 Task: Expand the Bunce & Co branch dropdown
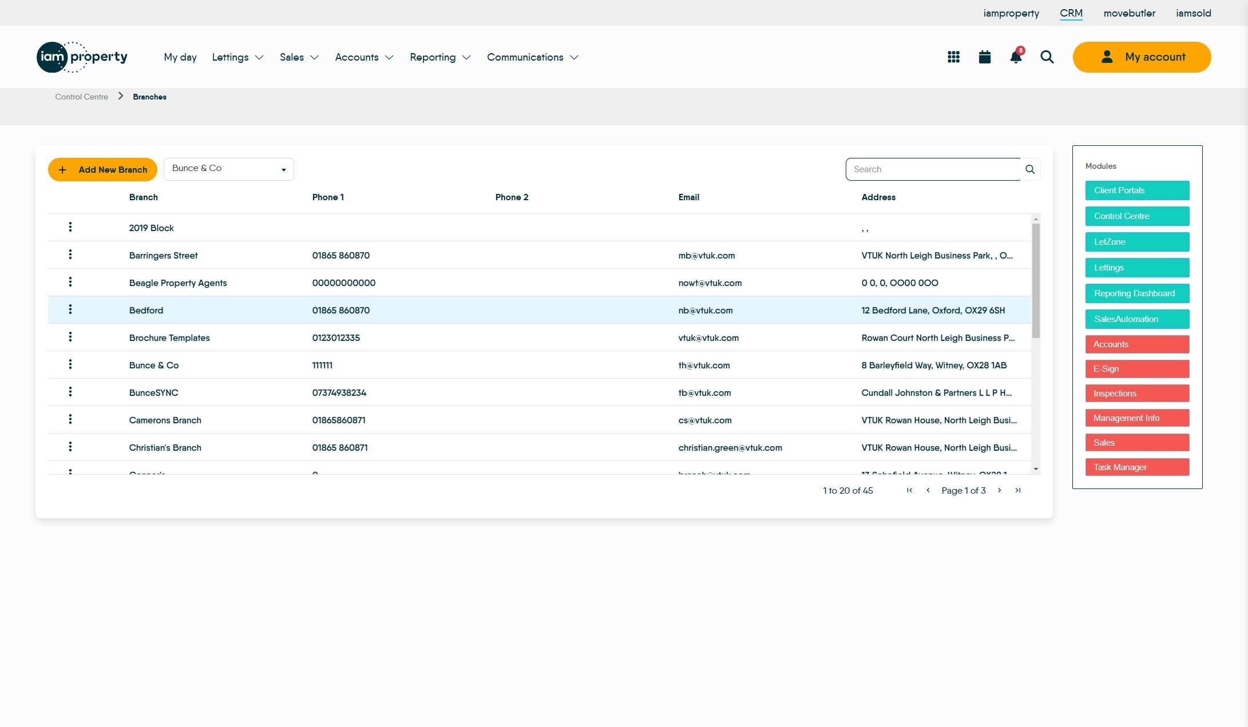tap(229, 169)
